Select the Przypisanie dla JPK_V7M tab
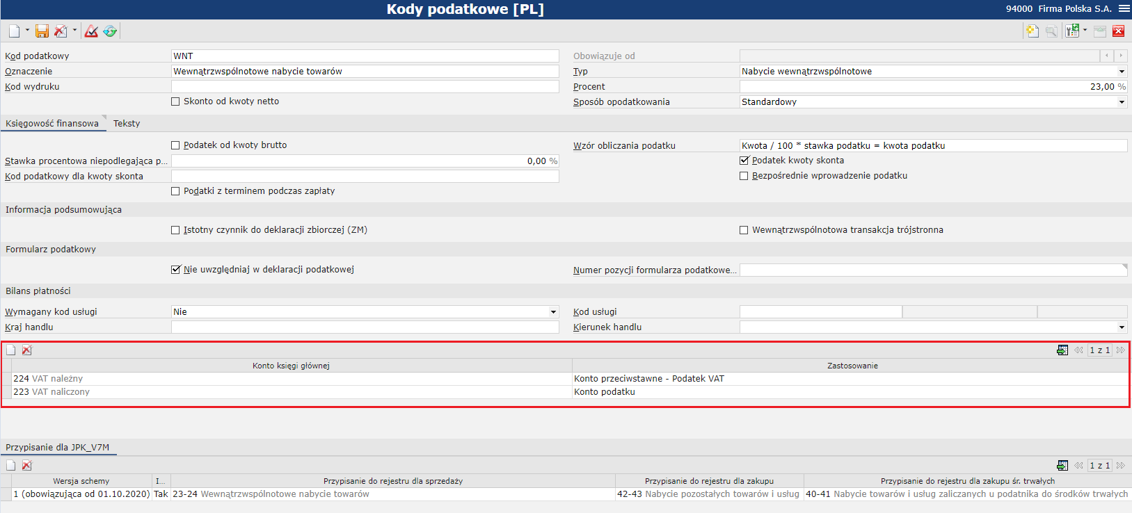This screenshot has width=1132, height=513. tap(58, 447)
